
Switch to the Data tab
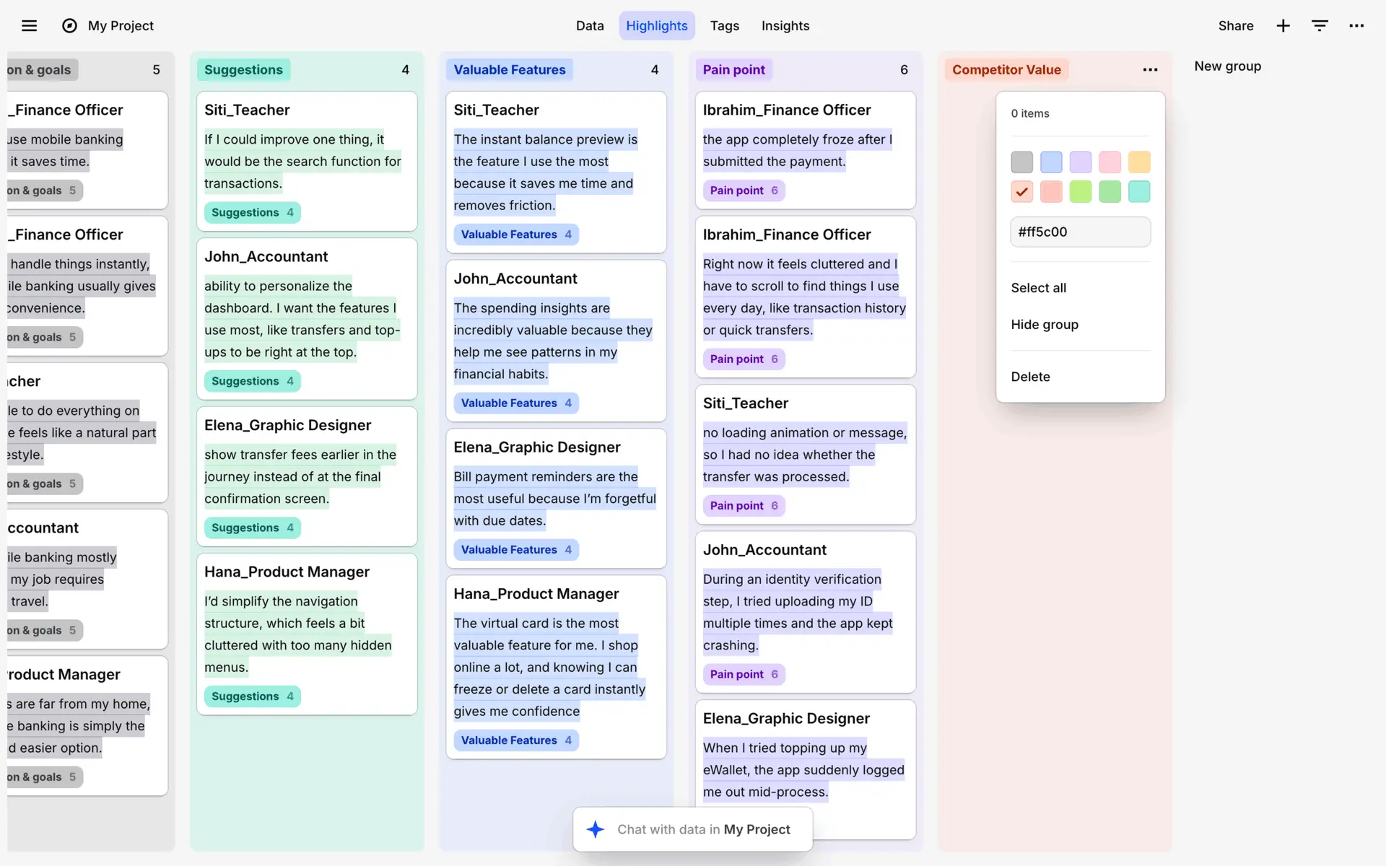click(x=590, y=26)
